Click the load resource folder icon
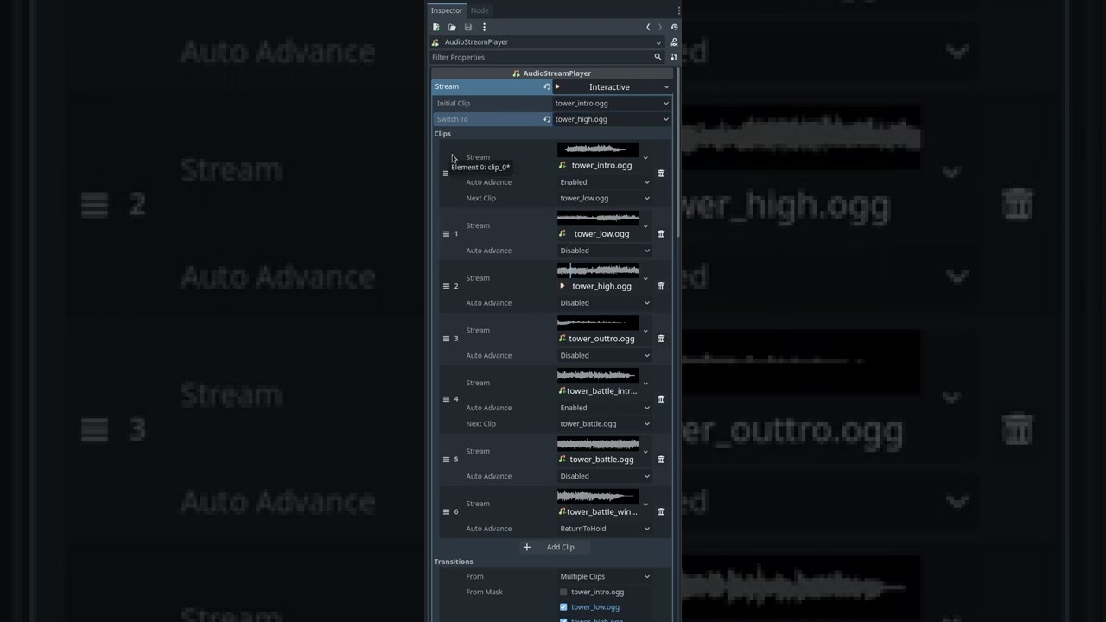 (452, 27)
